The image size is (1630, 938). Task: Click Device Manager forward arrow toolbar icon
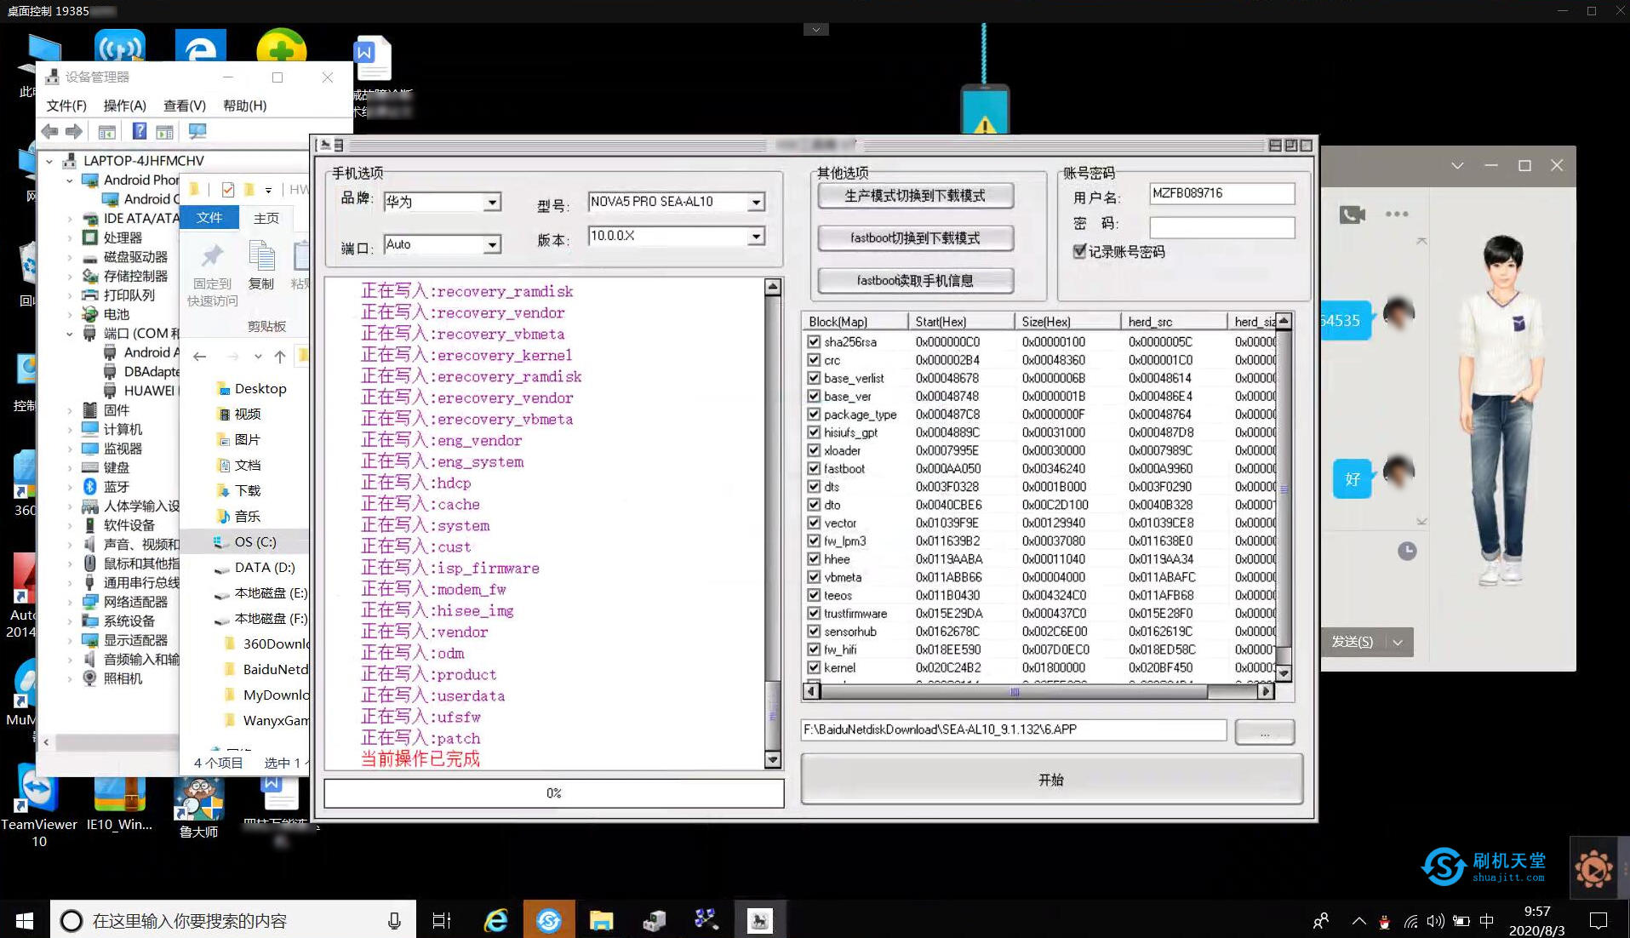(74, 131)
